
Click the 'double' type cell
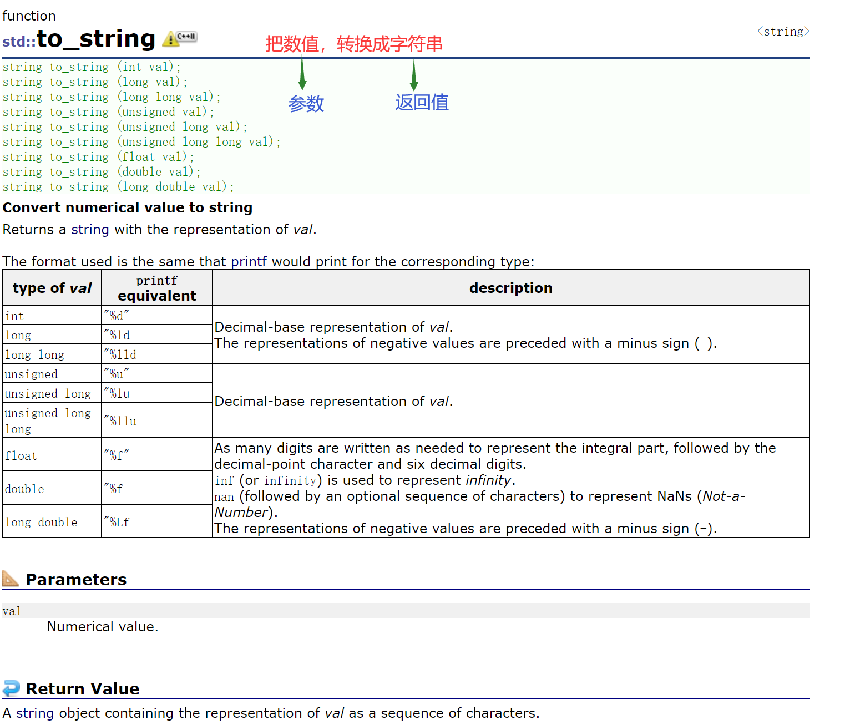coord(52,488)
